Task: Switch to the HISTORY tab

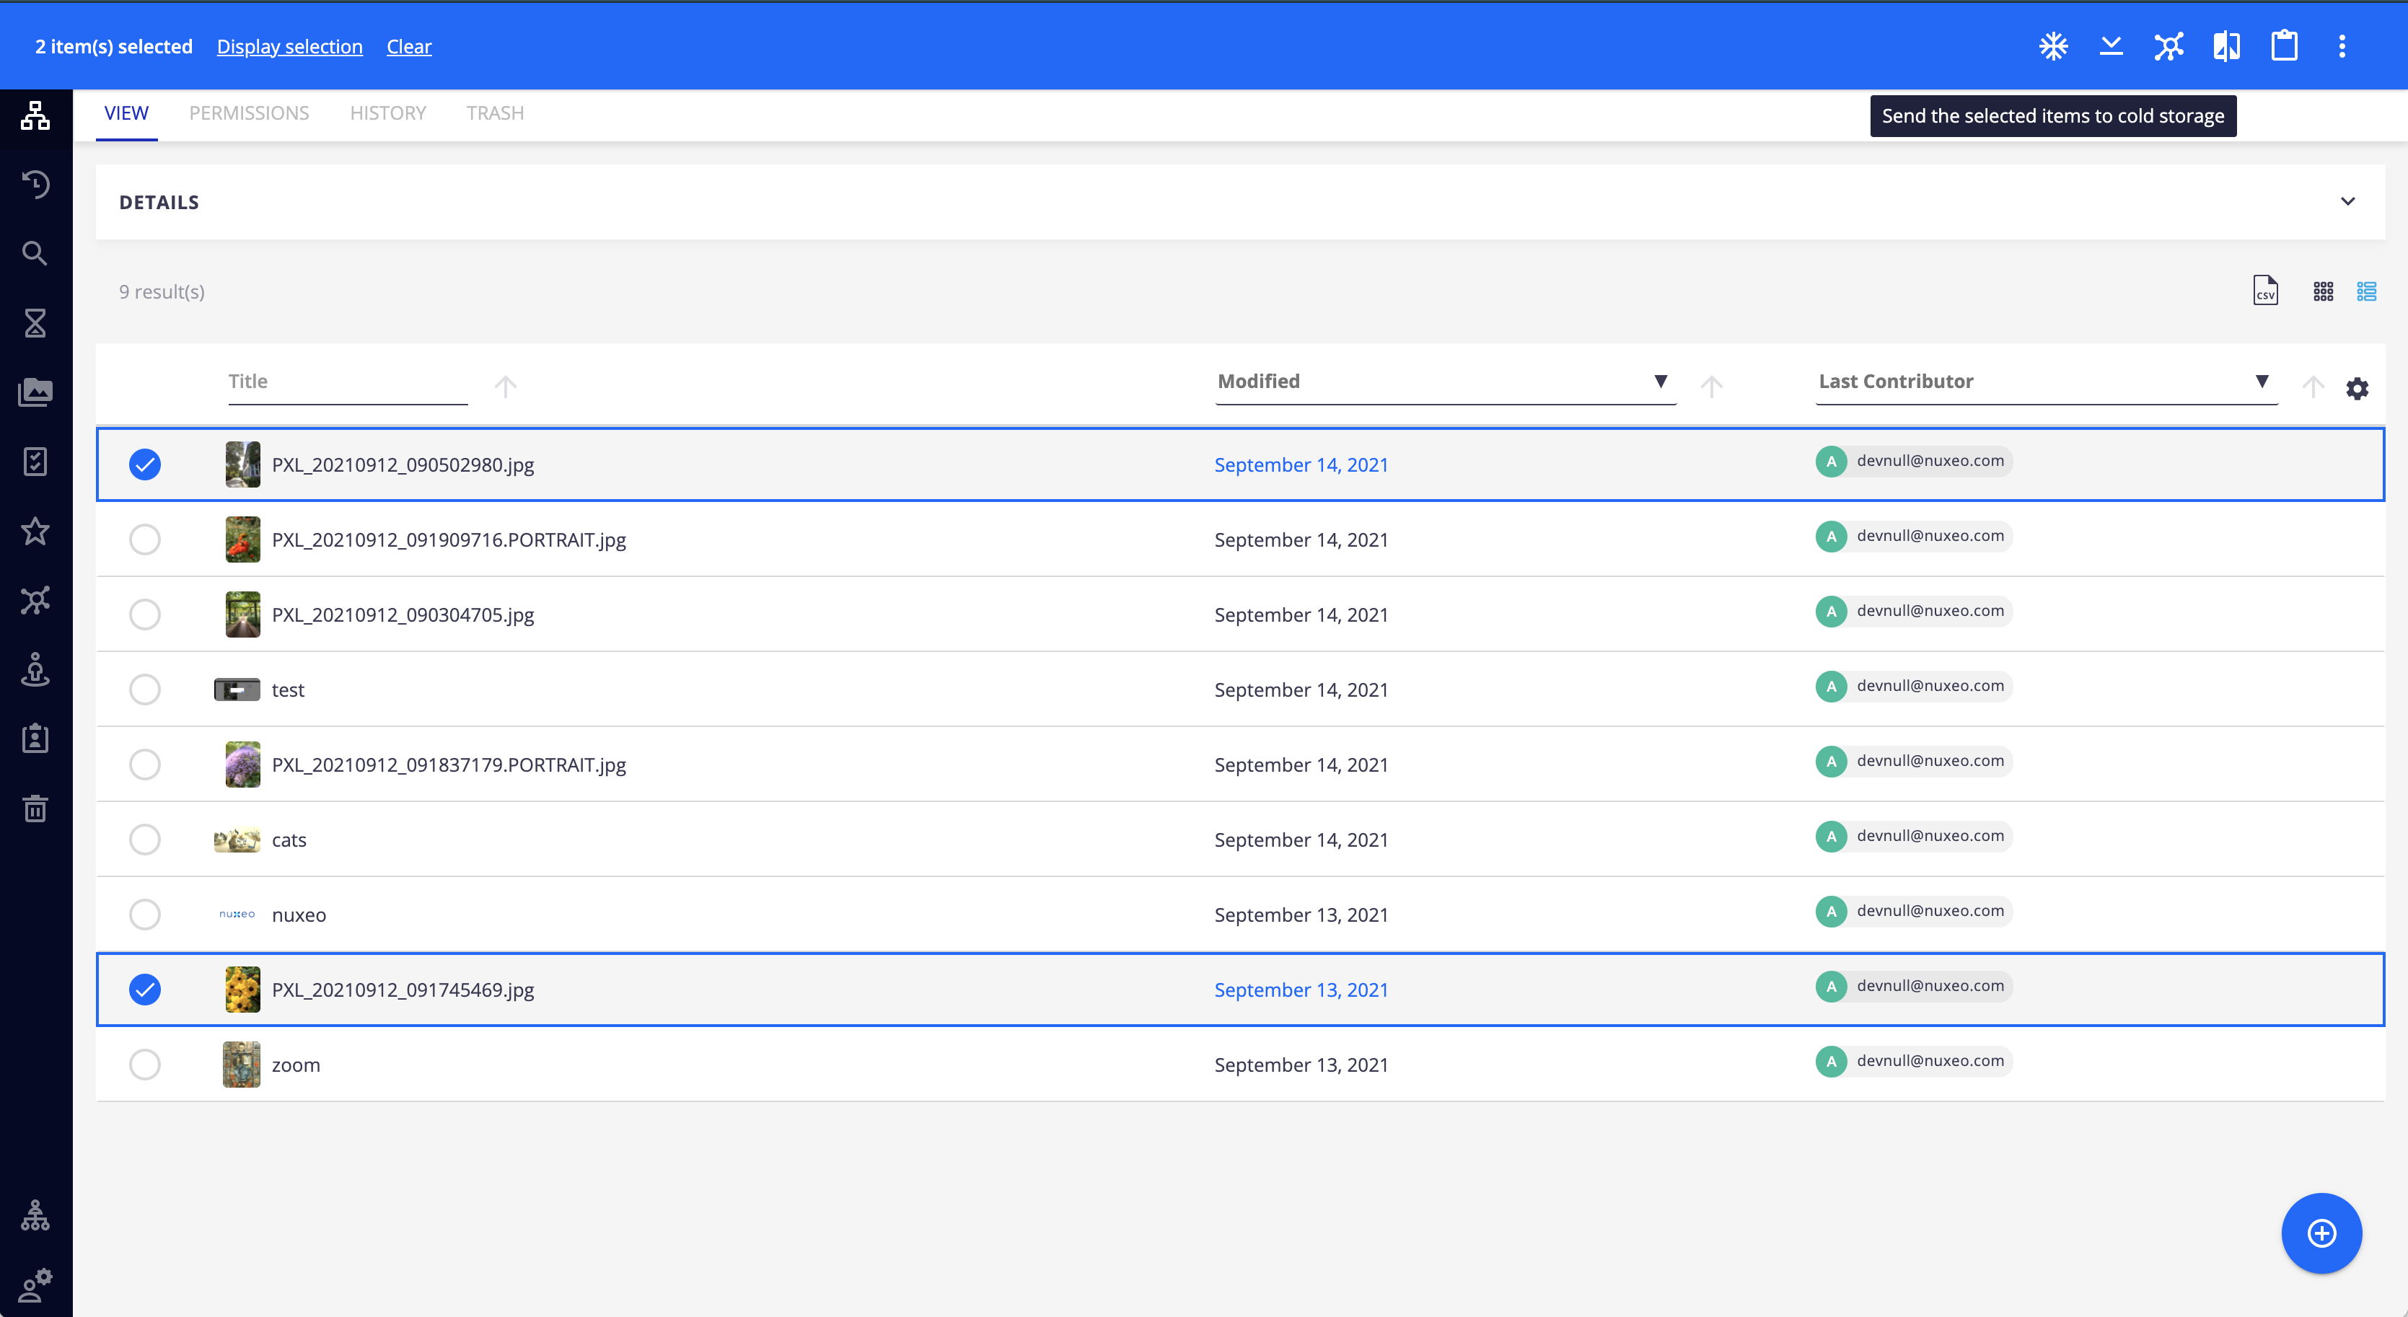Action: pos(388,113)
